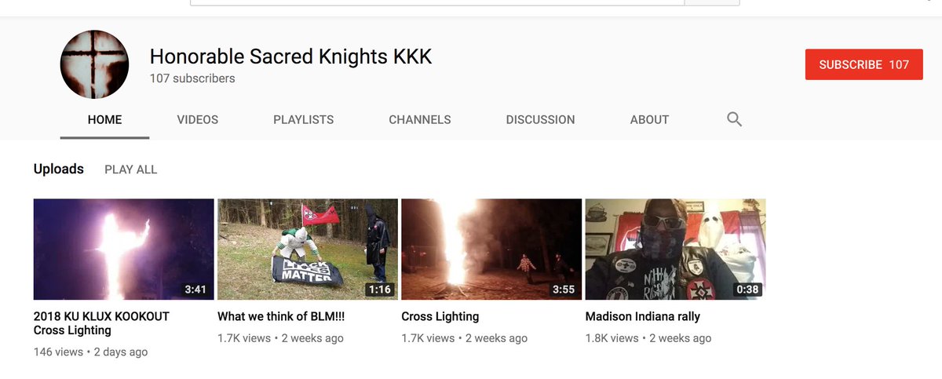
Task: Click the red Subscribe 107 button
Action: tap(863, 64)
